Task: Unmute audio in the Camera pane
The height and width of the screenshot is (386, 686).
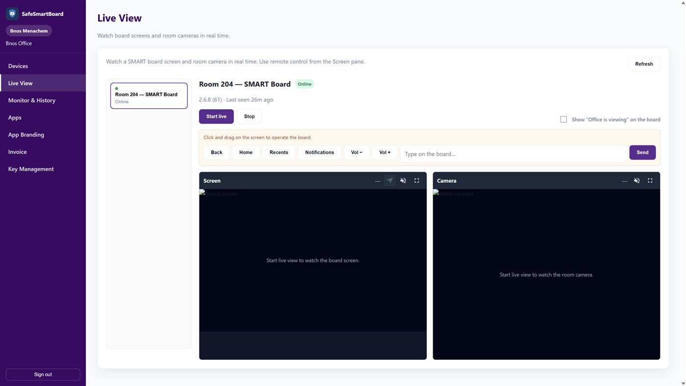Action: pyautogui.click(x=637, y=181)
